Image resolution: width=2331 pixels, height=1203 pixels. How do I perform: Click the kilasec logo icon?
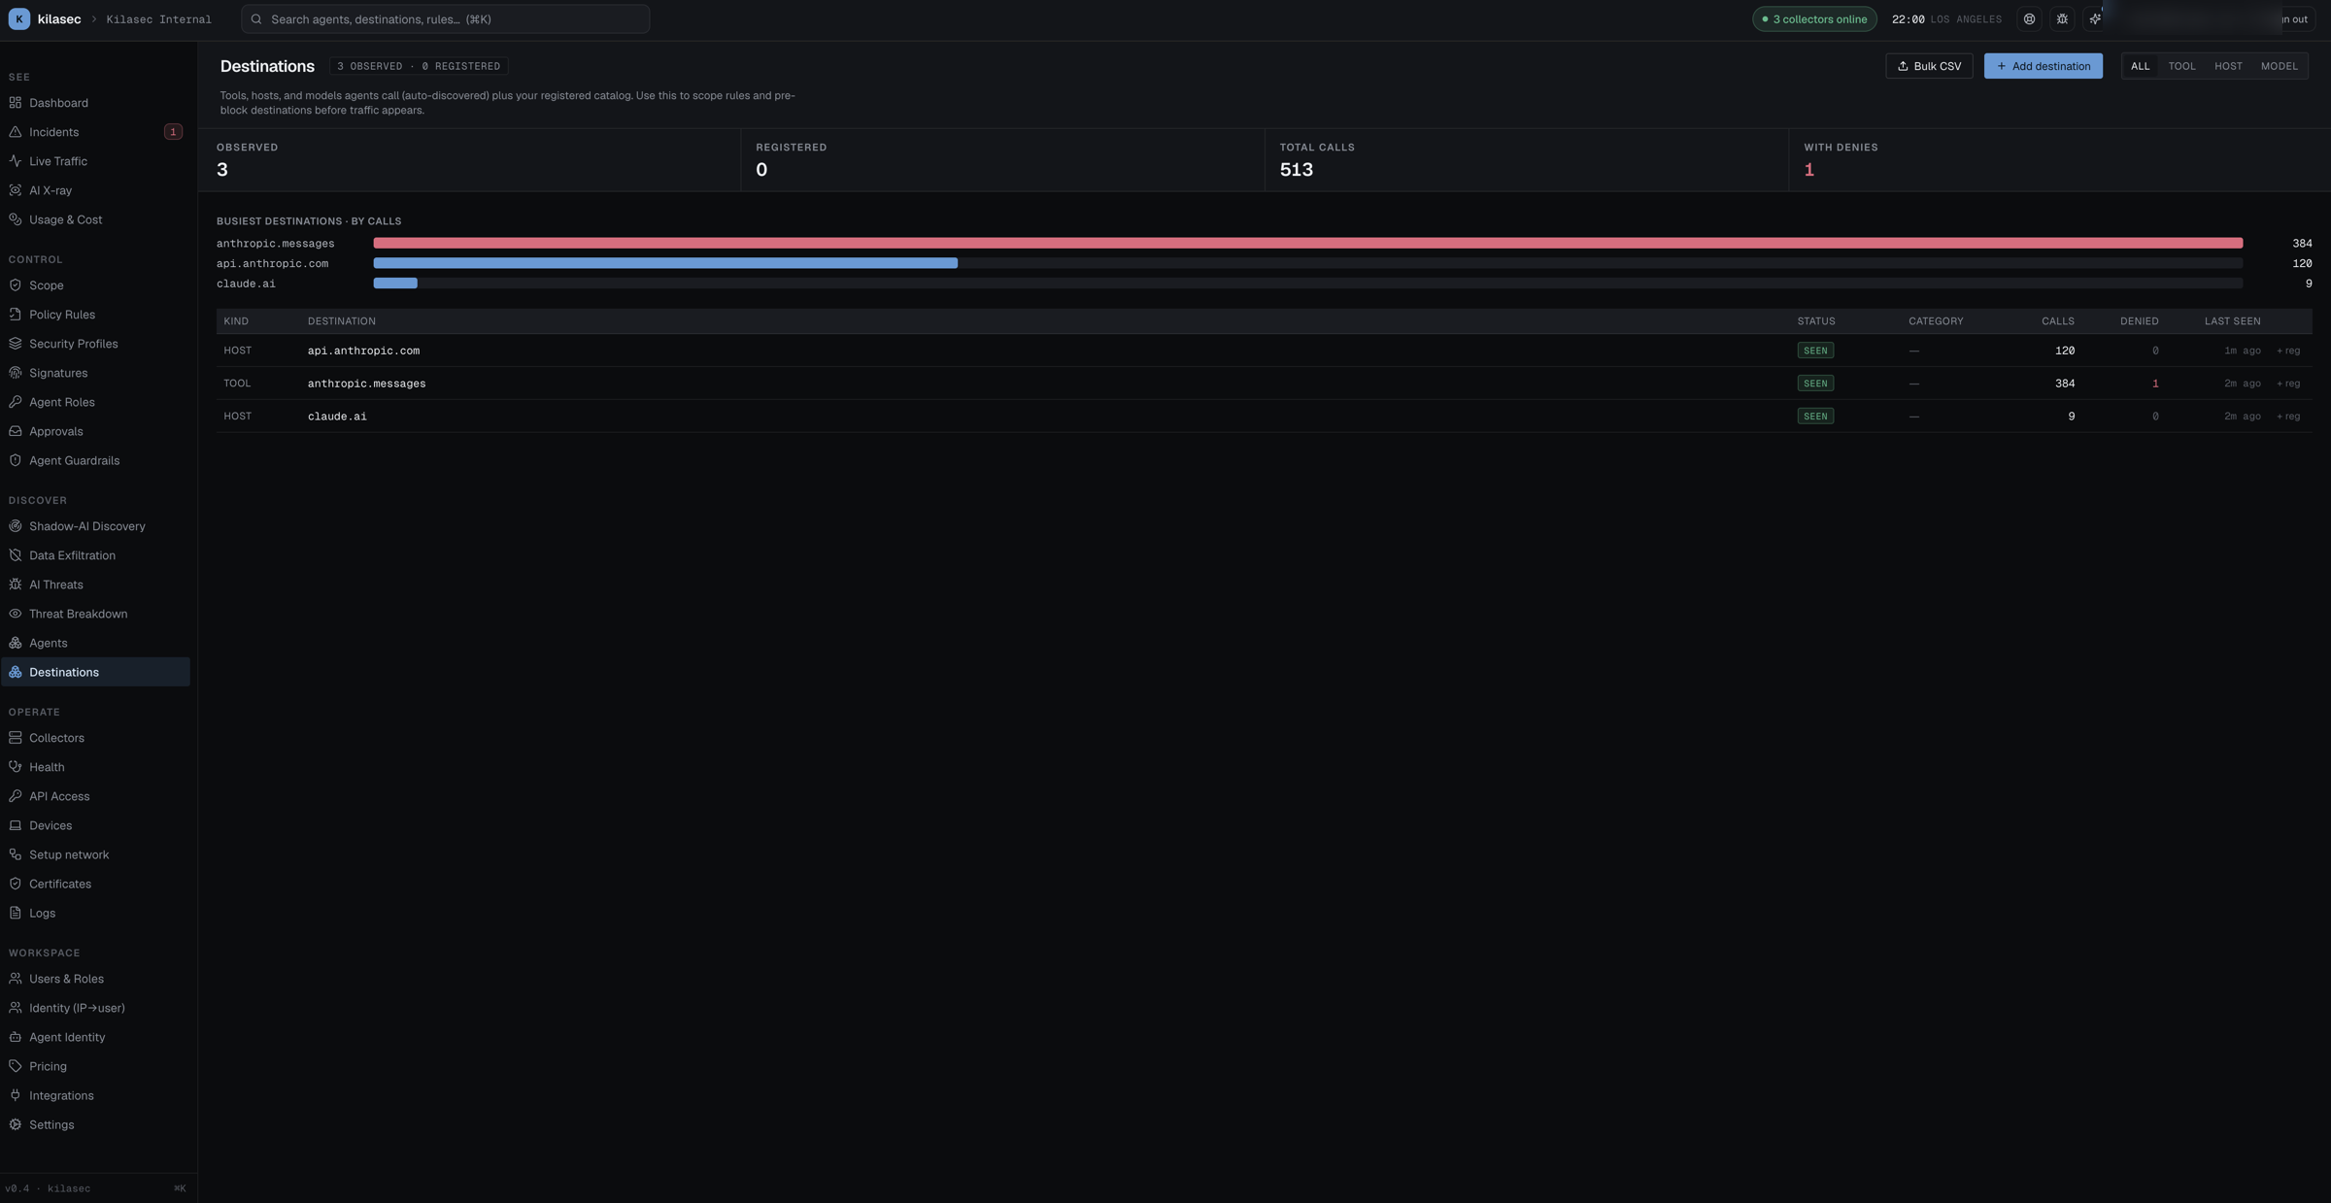[x=18, y=19]
